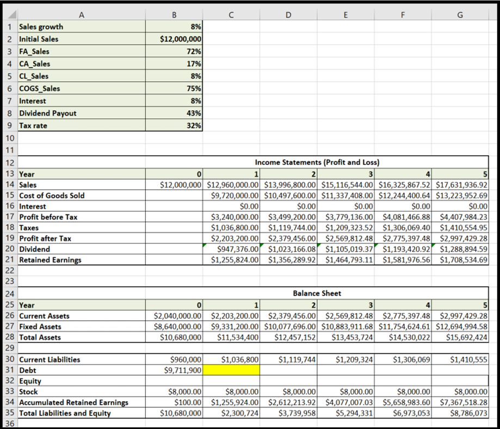Click the CL_Sales label cell
The height and width of the screenshot is (429, 500).
[x=82, y=76]
